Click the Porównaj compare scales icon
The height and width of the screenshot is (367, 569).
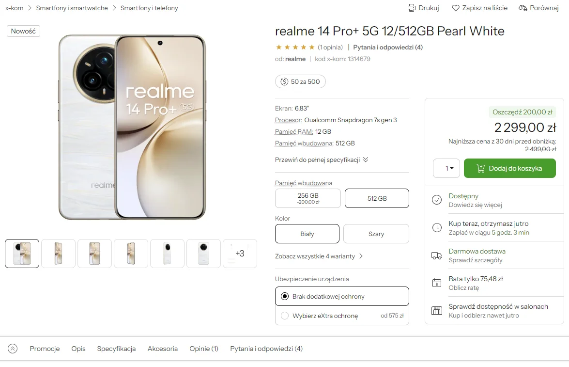(523, 8)
